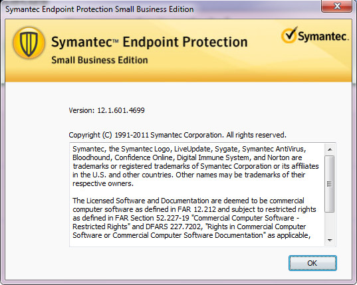Click OK to dismiss the dialog
This screenshot has width=357, height=285.
(x=312, y=263)
